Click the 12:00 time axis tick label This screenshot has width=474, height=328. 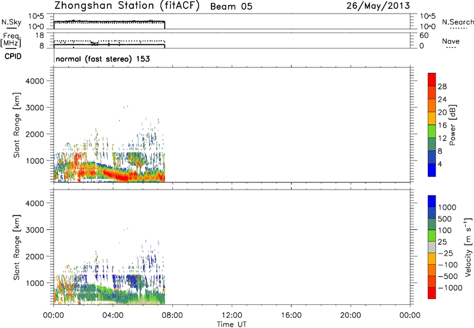(x=232, y=316)
